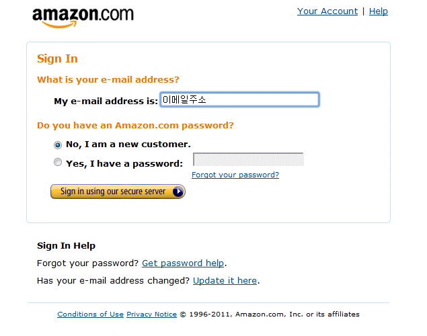Click the password input field

[248, 159]
